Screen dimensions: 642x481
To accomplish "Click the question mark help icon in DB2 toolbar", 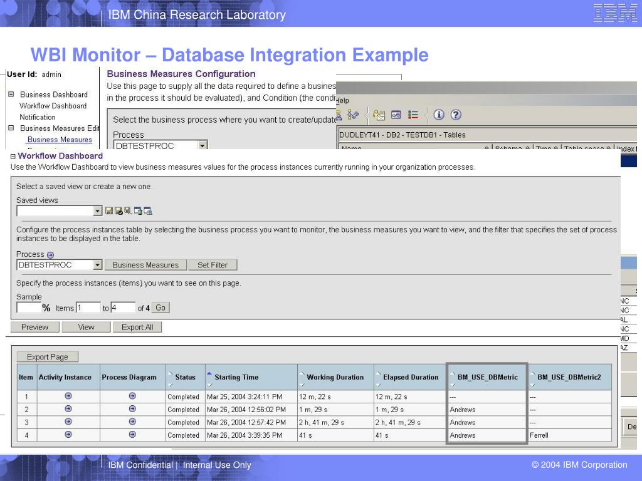I will point(456,115).
